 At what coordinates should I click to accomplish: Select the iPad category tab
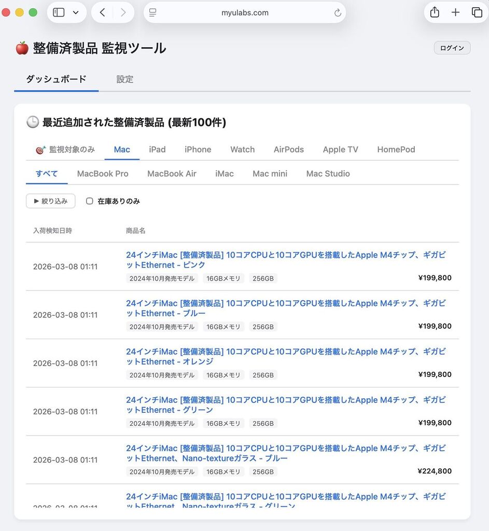[157, 149]
